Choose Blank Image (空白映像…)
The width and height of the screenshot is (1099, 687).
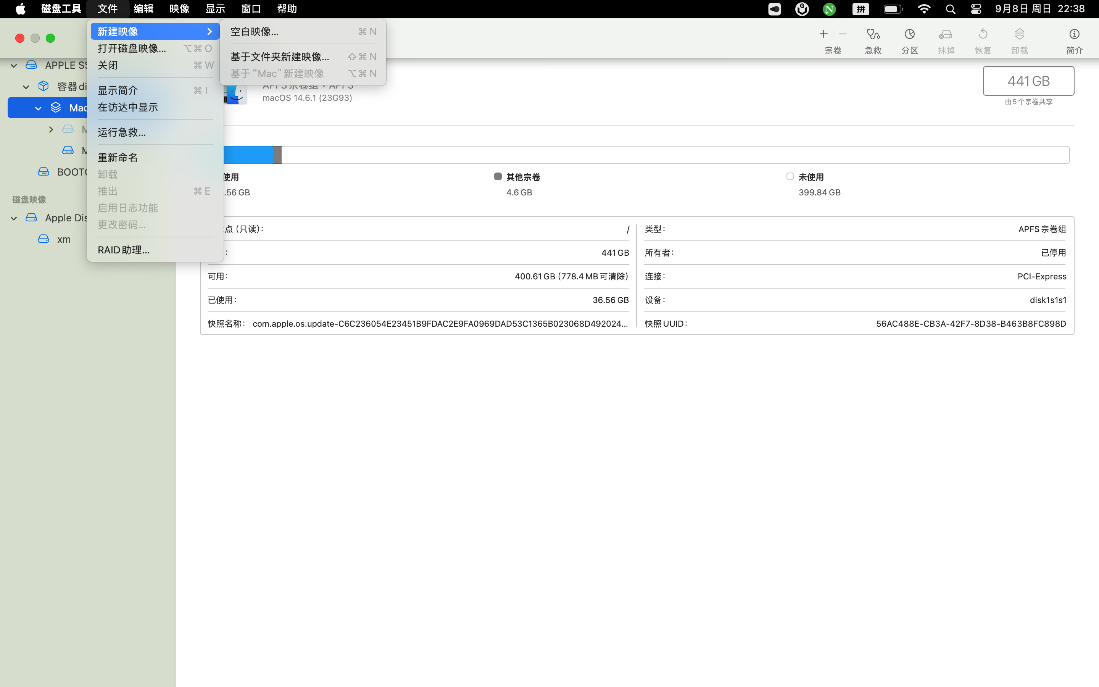click(x=303, y=31)
